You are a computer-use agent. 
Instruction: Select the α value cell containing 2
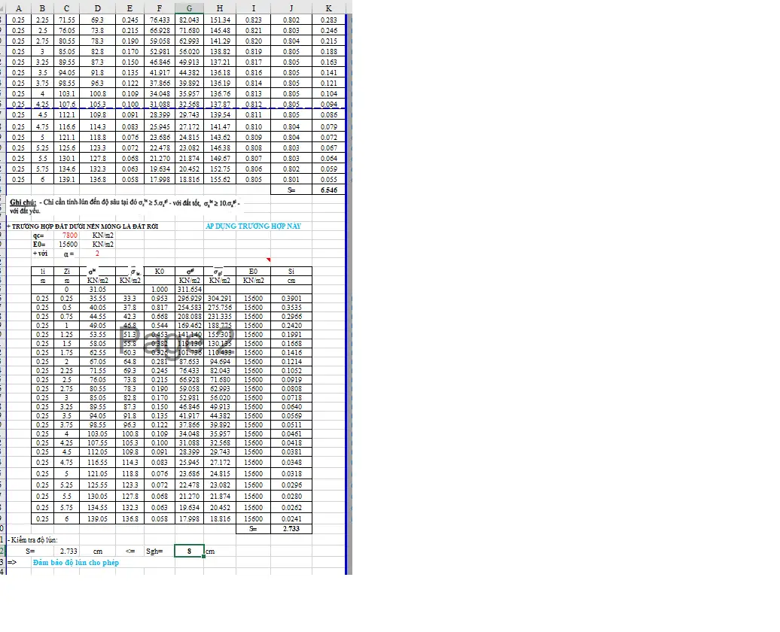pyautogui.click(x=96, y=254)
